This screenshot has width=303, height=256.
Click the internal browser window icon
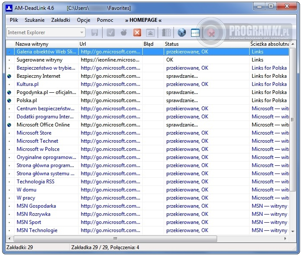pos(195,32)
